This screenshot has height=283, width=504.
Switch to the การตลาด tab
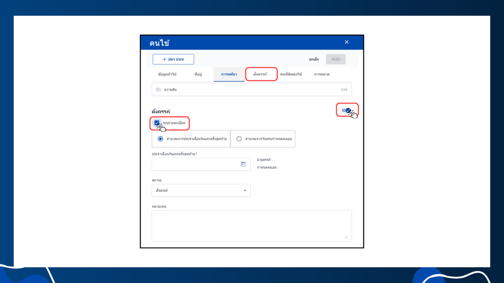[x=322, y=74]
